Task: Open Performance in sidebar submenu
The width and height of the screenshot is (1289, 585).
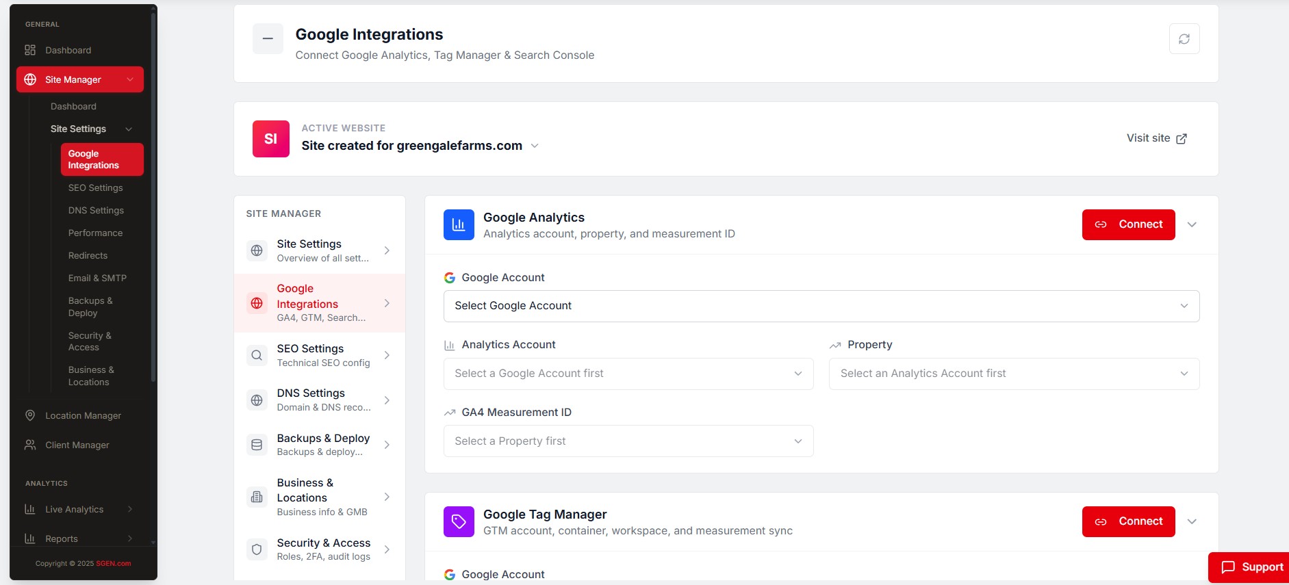Action: 96,233
